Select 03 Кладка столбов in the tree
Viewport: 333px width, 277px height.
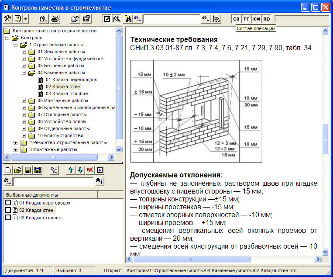click(x=66, y=93)
